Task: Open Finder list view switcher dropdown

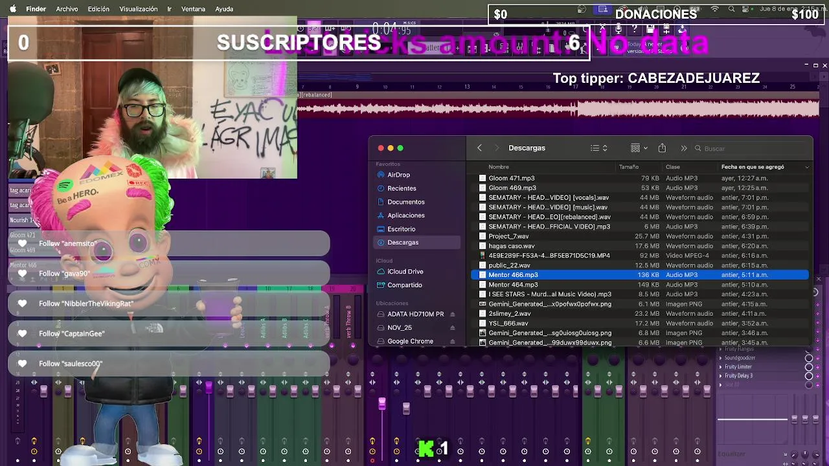Action: point(599,148)
